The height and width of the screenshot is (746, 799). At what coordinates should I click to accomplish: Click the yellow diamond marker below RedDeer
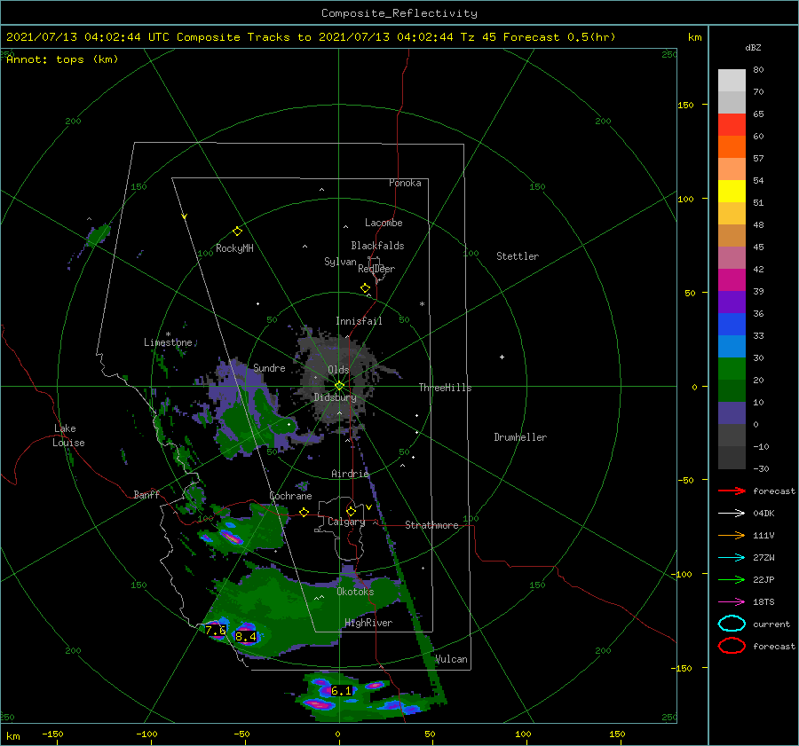[x=365, y=288]
